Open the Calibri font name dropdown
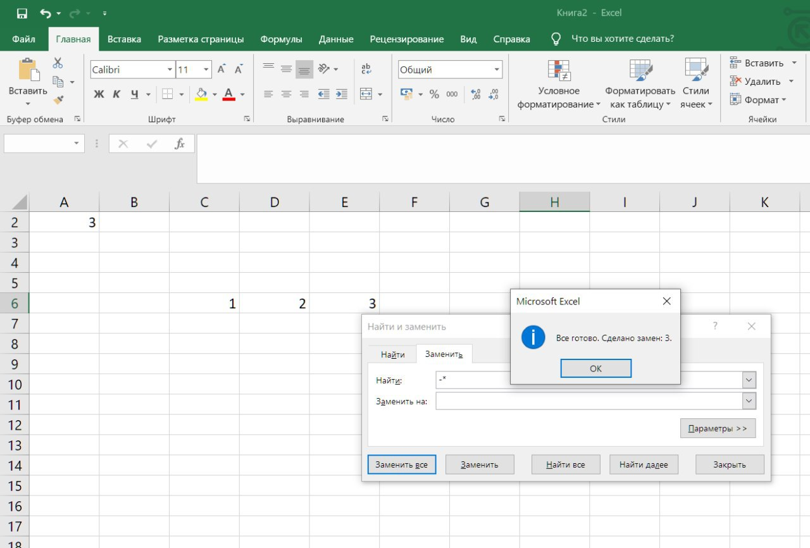Image resolution: width=810 pixels, height=548 pixels. (x=170, y=70)
